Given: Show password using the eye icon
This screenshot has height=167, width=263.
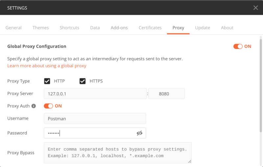Looking at the screenshot, I should (139, 133).
